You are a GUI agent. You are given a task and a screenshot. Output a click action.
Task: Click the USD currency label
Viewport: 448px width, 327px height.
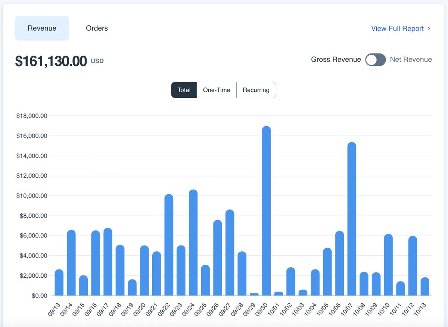[97, 61]
